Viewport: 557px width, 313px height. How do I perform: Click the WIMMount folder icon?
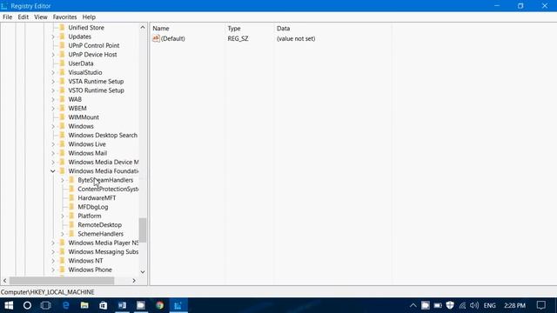coord(62,117)
